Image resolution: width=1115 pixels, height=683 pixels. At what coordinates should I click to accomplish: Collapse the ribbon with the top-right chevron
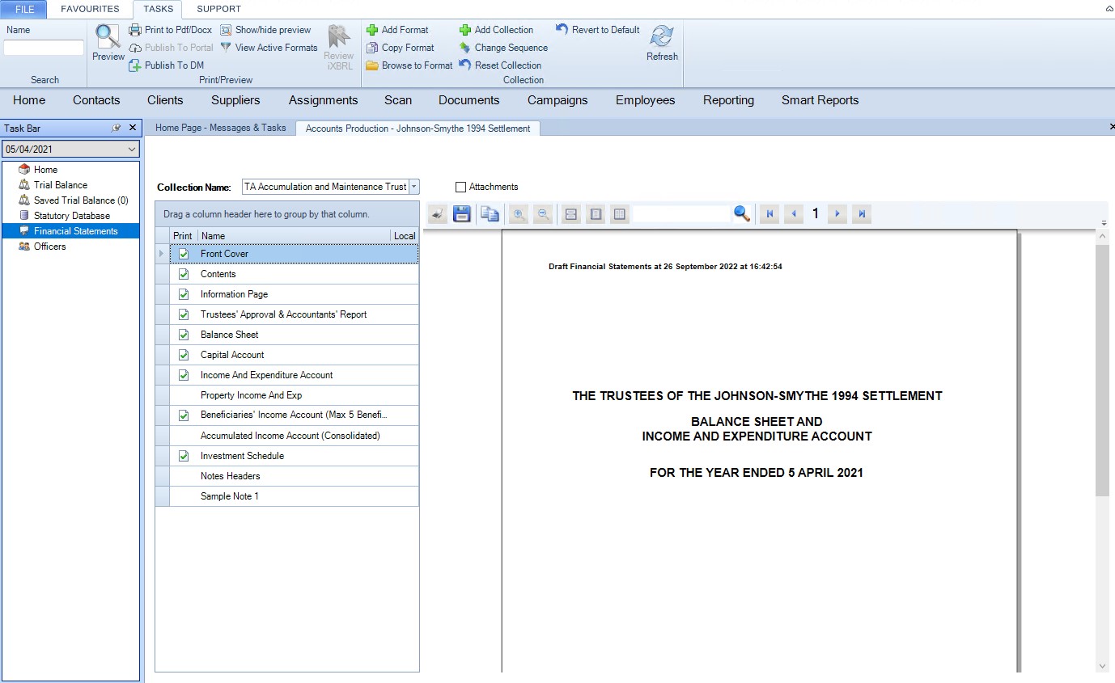coord(1109,9)
